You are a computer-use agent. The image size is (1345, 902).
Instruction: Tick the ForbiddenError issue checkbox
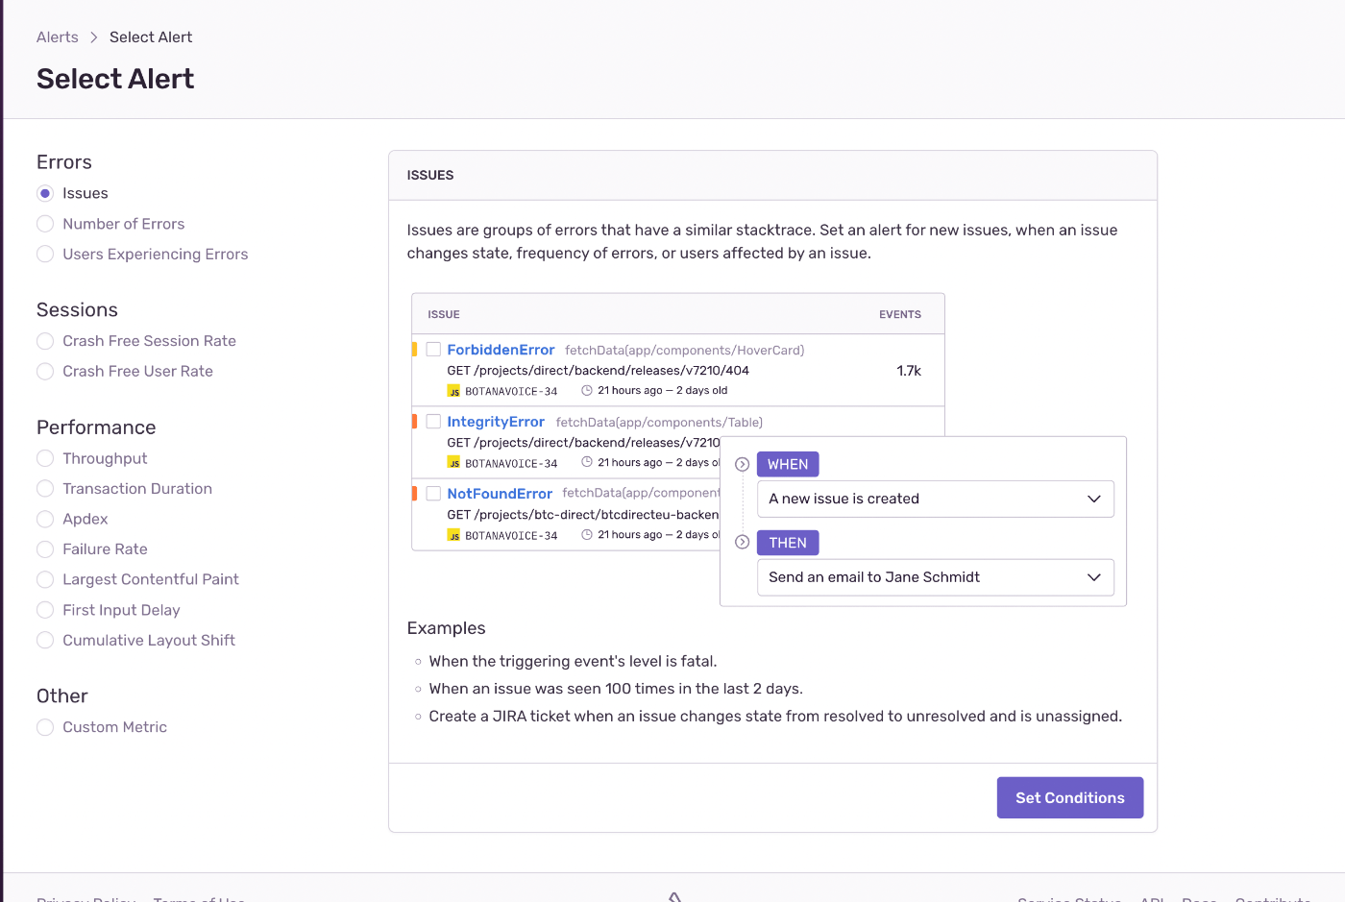(x=433, y=350)
